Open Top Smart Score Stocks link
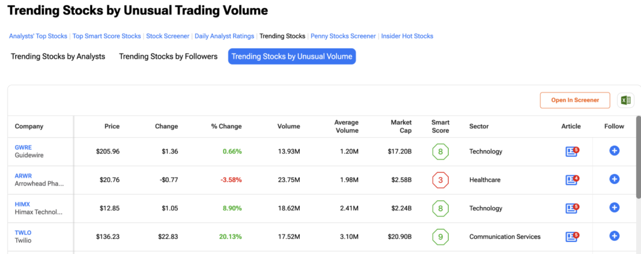 [x=106, y=36]
